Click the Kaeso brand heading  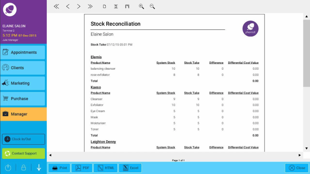96,87
